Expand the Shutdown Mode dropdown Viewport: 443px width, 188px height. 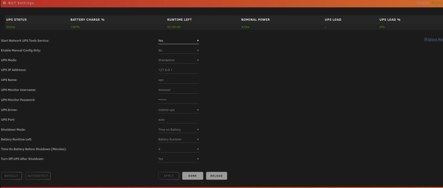pyautogui.click(x=178, y=130)
